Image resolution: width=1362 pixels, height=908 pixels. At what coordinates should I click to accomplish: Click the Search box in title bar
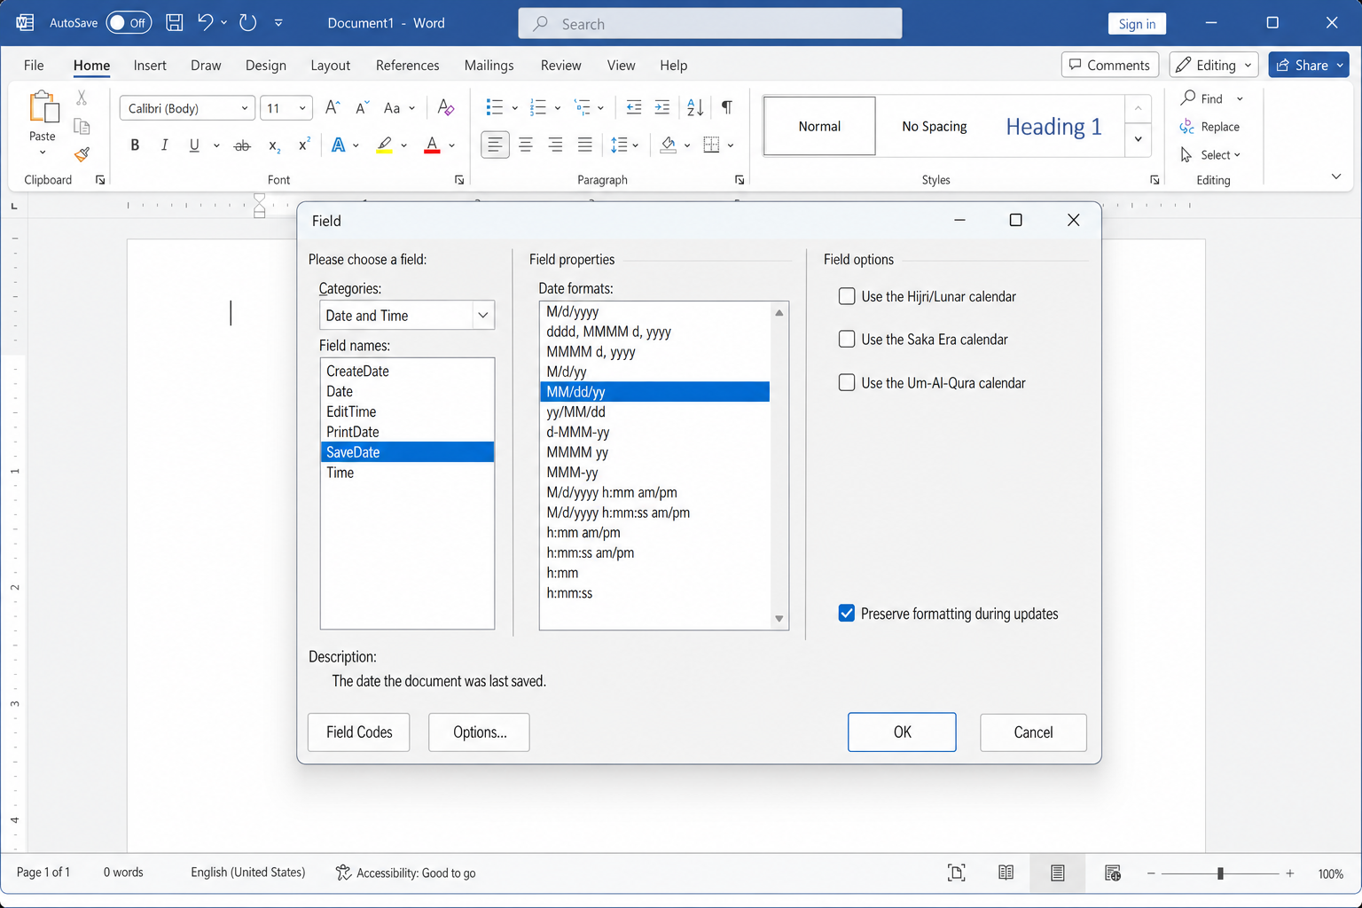(709, 24)
